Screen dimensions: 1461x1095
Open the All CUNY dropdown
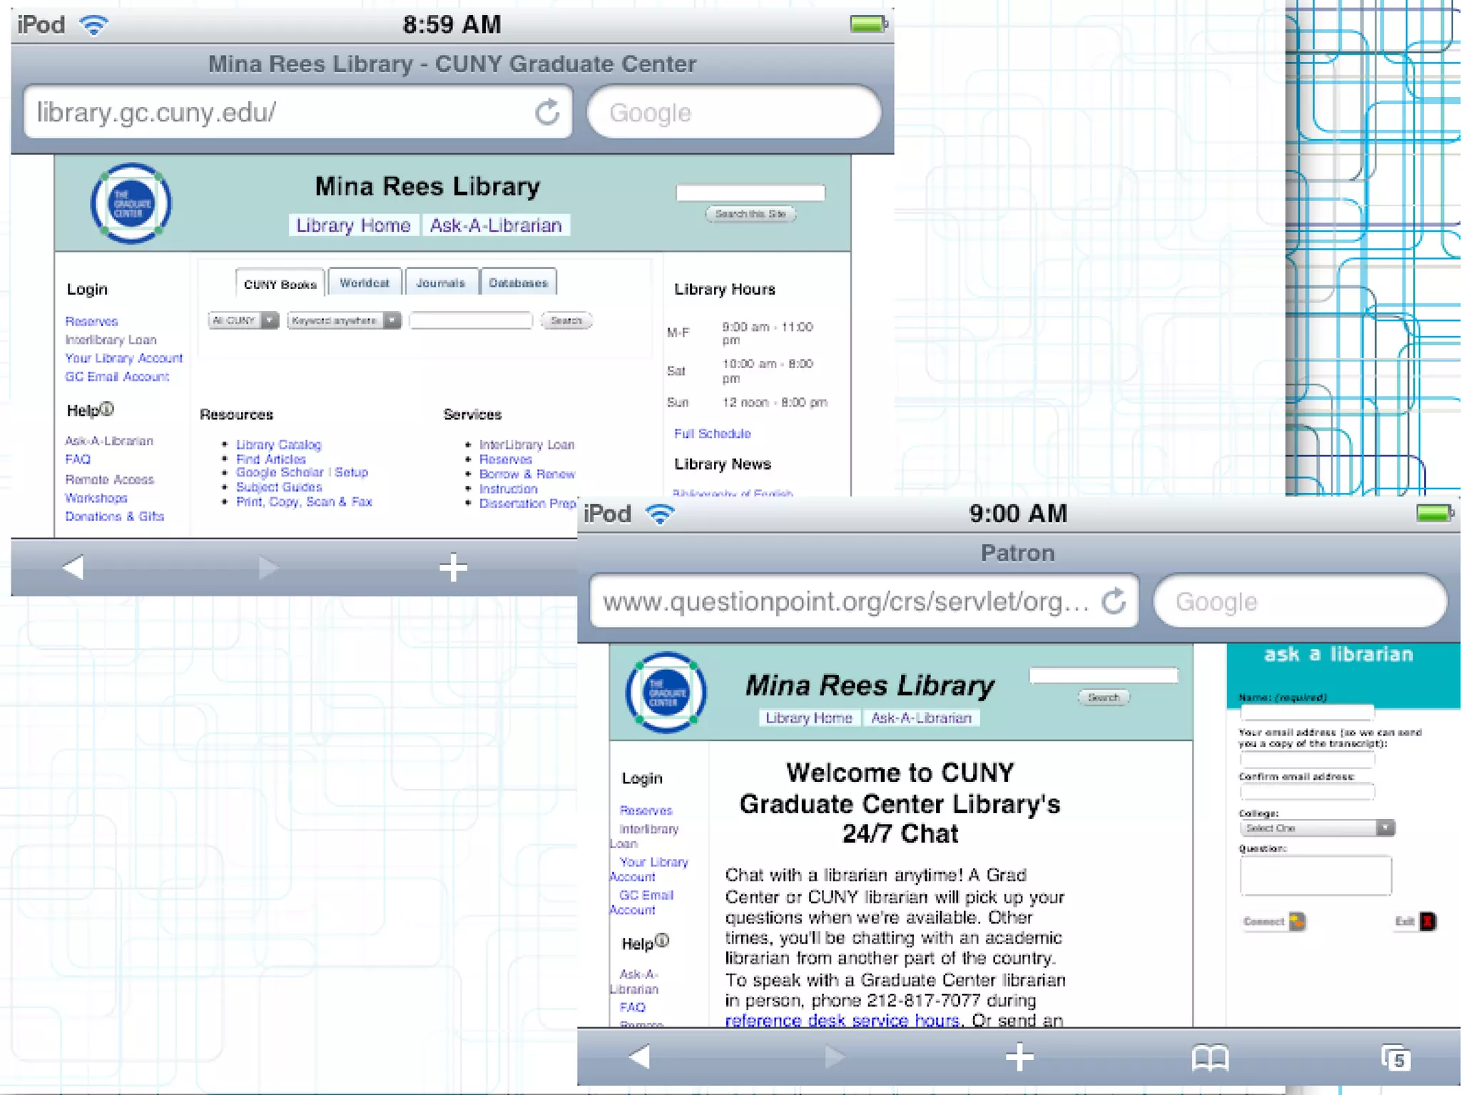[x=243, y=320]
